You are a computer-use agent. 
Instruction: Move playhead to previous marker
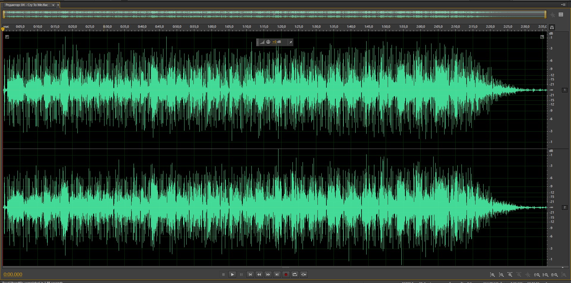[x=250, y=274]
